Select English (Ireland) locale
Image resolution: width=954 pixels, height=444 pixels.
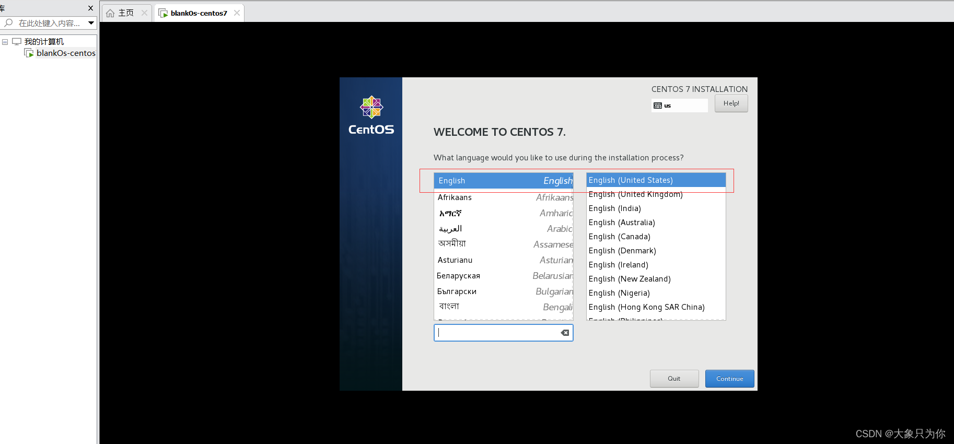tap(656, 265)
